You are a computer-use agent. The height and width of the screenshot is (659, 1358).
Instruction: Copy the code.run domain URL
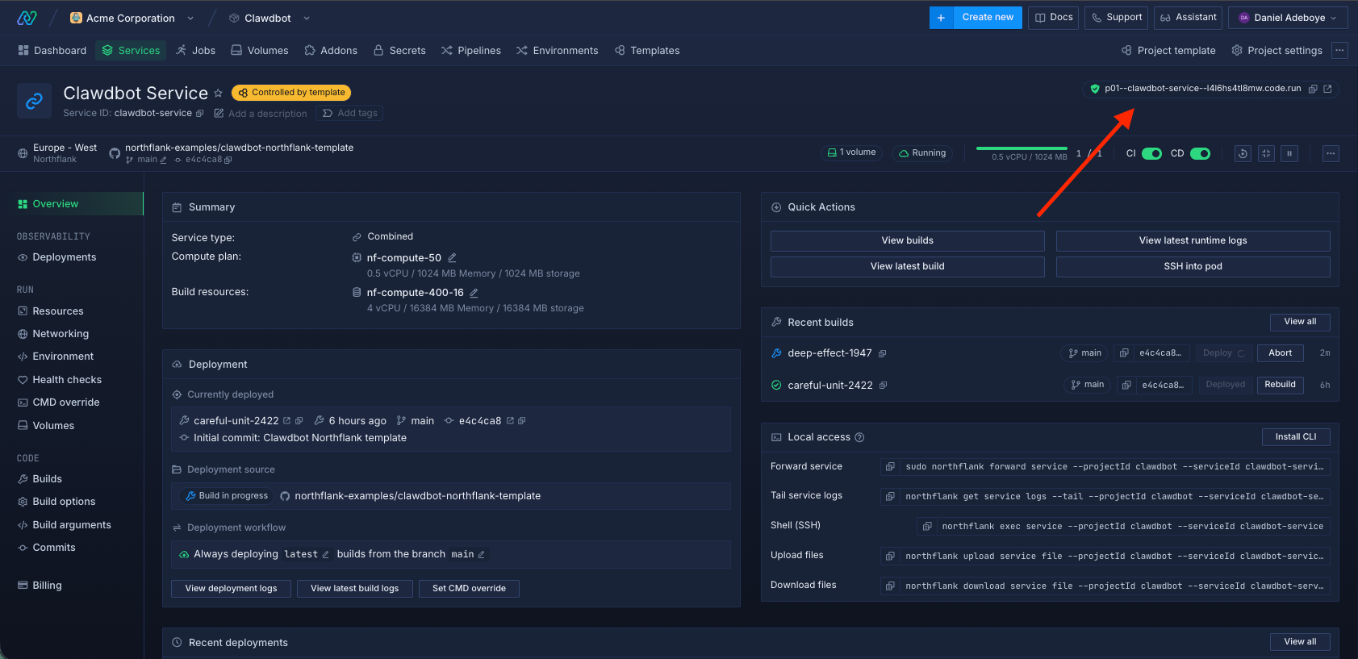(x=1313, y=89)
